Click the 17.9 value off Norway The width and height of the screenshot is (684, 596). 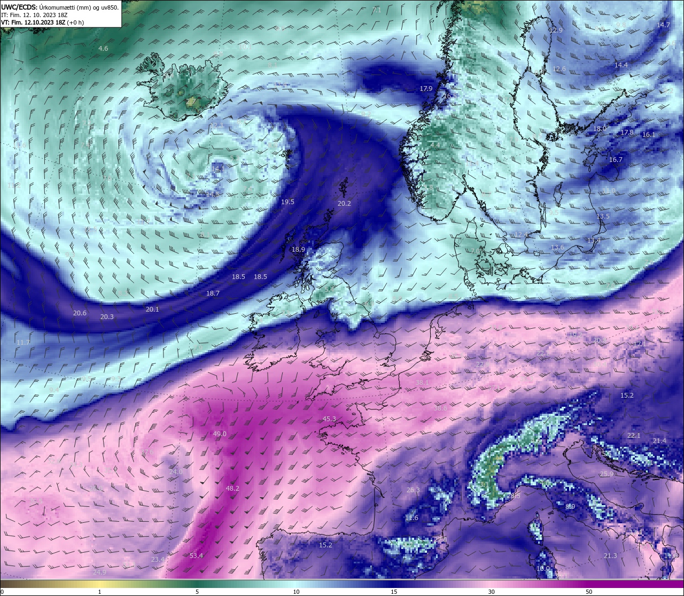(426, 88)
